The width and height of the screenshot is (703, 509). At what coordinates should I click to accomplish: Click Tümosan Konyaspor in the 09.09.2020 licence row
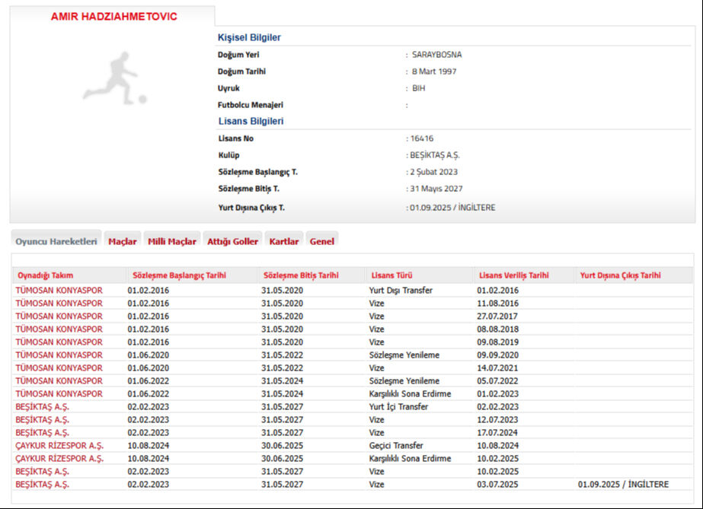[x=59, y=355]
